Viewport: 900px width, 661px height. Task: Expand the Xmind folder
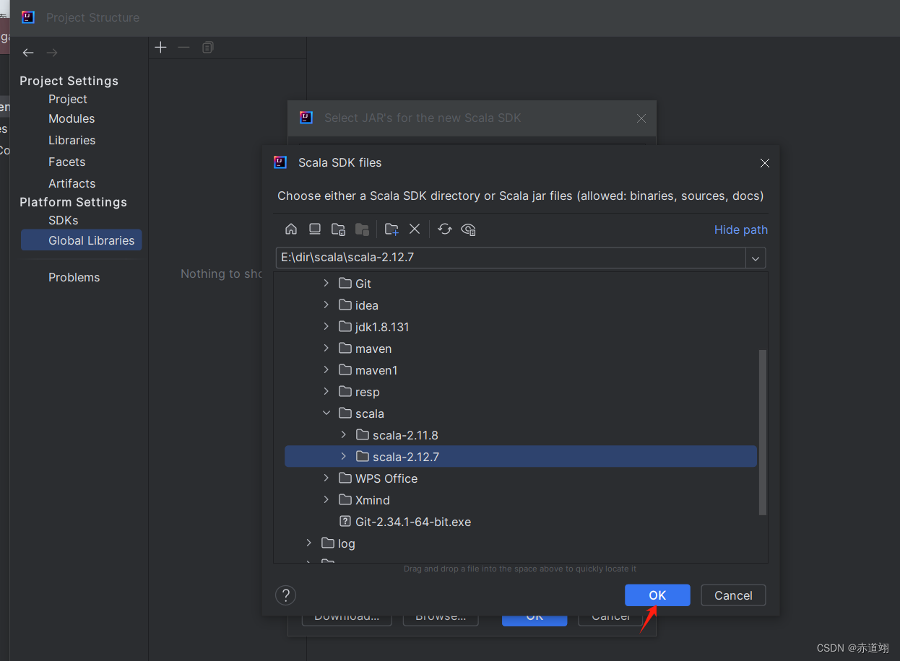point(326,500)
